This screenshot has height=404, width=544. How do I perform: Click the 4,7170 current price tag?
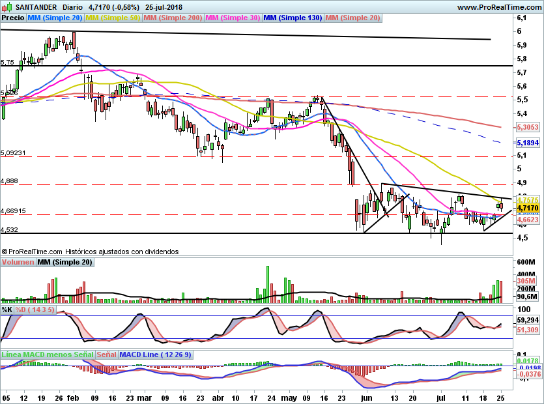527,209
